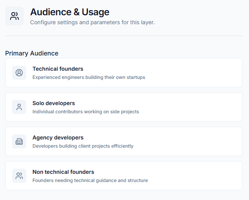
Task: Click the "Non technical founders" title text
Action: [63, 172]
